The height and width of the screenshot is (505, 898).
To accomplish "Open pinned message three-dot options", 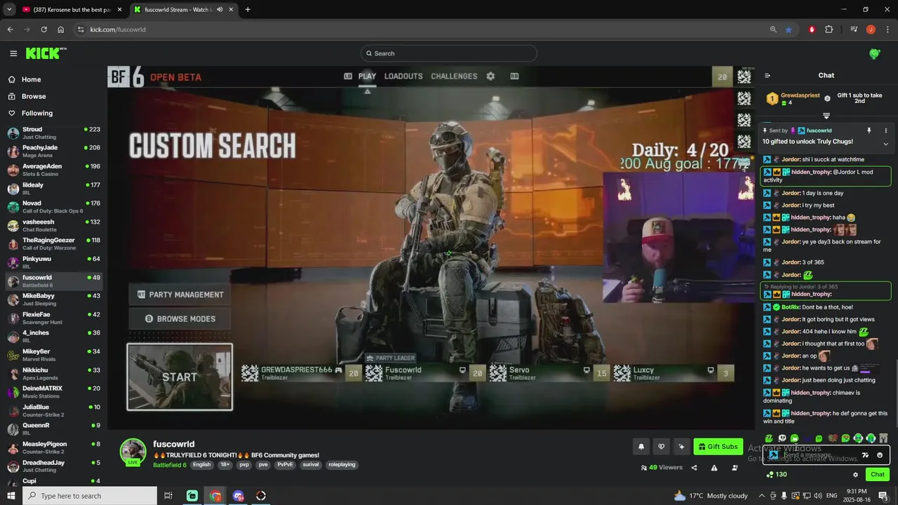I will click(885, 130).
